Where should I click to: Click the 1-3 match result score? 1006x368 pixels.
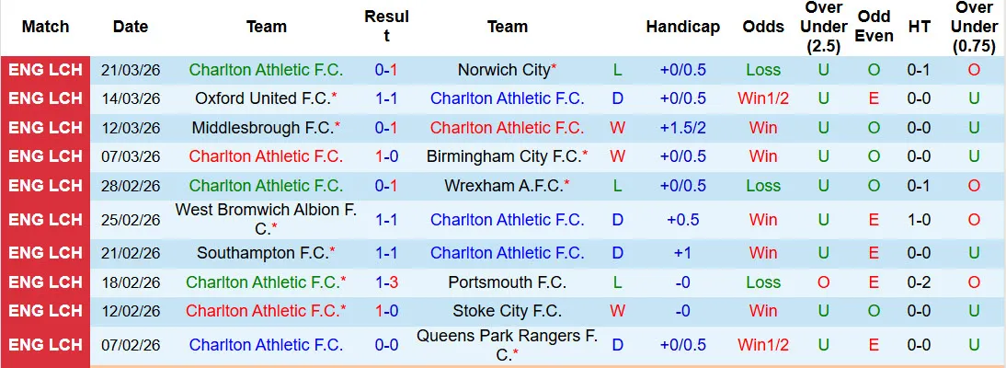tap(386, 282)
